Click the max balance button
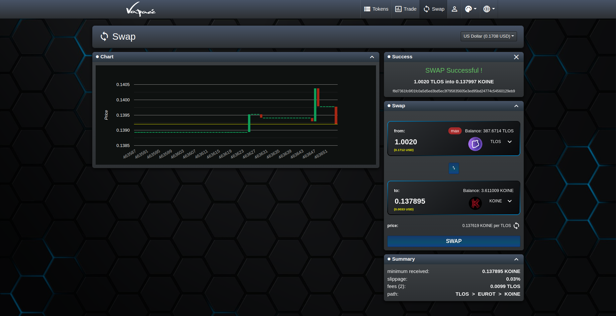Viewport: 616px width, 316px height. point(455,131)
